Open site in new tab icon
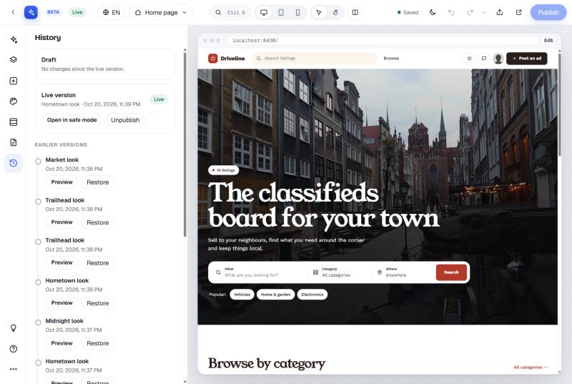 click(x=518, y=12)
